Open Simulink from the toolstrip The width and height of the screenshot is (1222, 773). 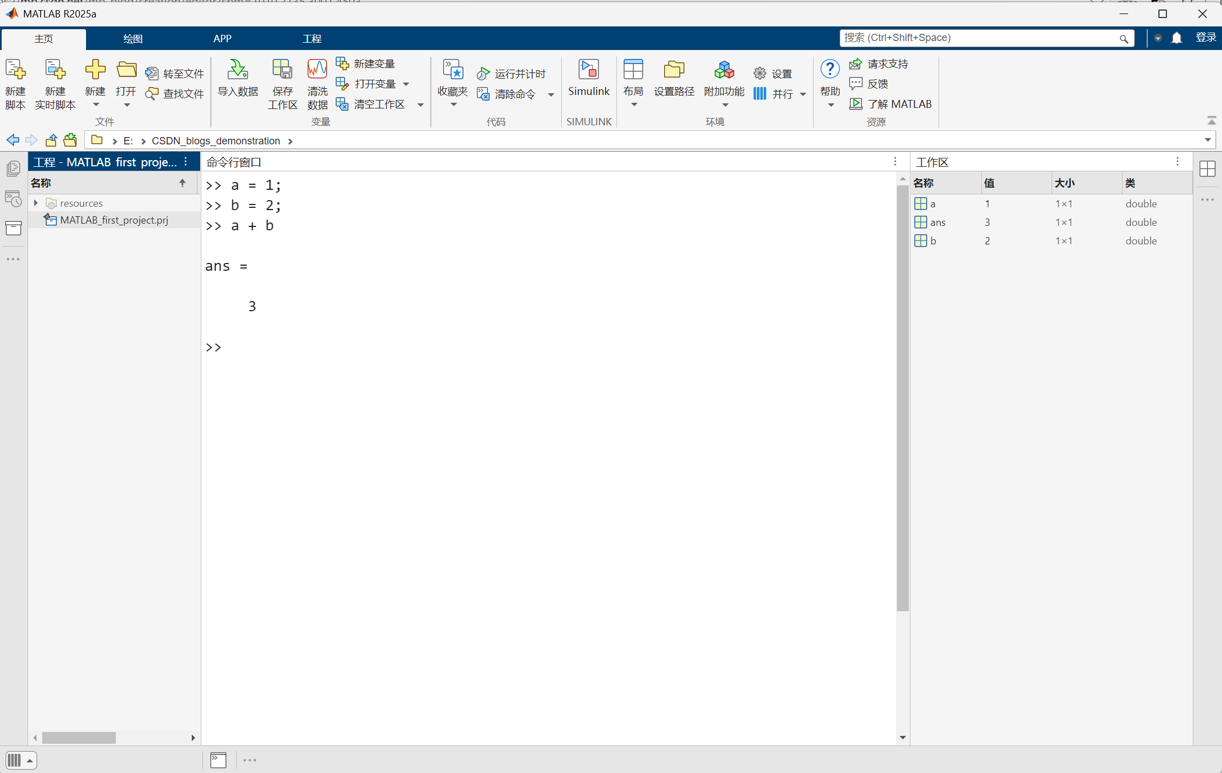tap(588, 70)
